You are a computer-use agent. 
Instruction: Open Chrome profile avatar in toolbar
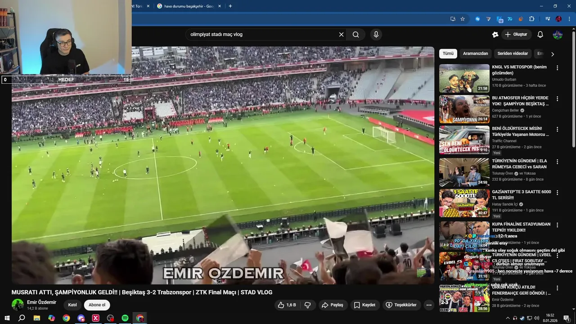(x=558, y=19)
